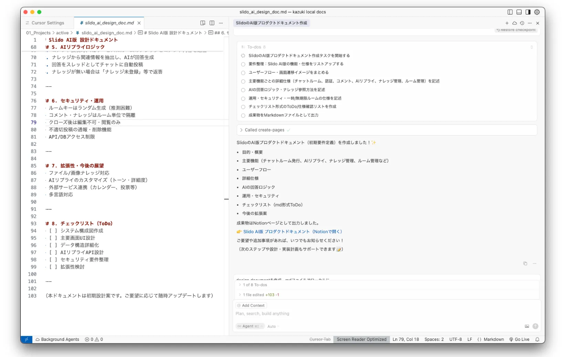Open the 'active' folder breadcrumb
Viewport: 579px width, 357px height.
[62, 33]
